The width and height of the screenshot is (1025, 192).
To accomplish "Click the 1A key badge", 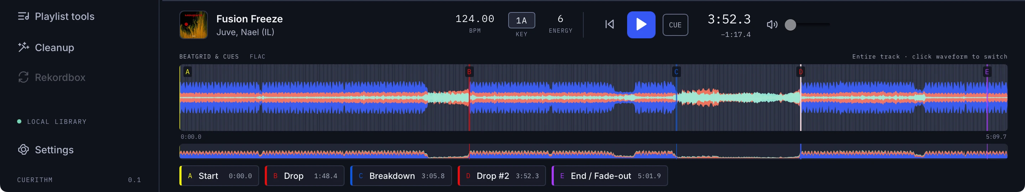I will click(521, 20).
